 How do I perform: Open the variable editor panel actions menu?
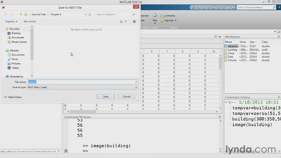(x=216, y=37)
